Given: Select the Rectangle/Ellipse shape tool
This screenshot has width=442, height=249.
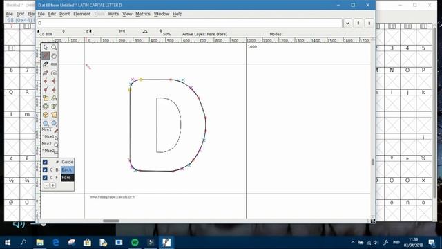Looking at the screenshot, I should pos(46,123).
